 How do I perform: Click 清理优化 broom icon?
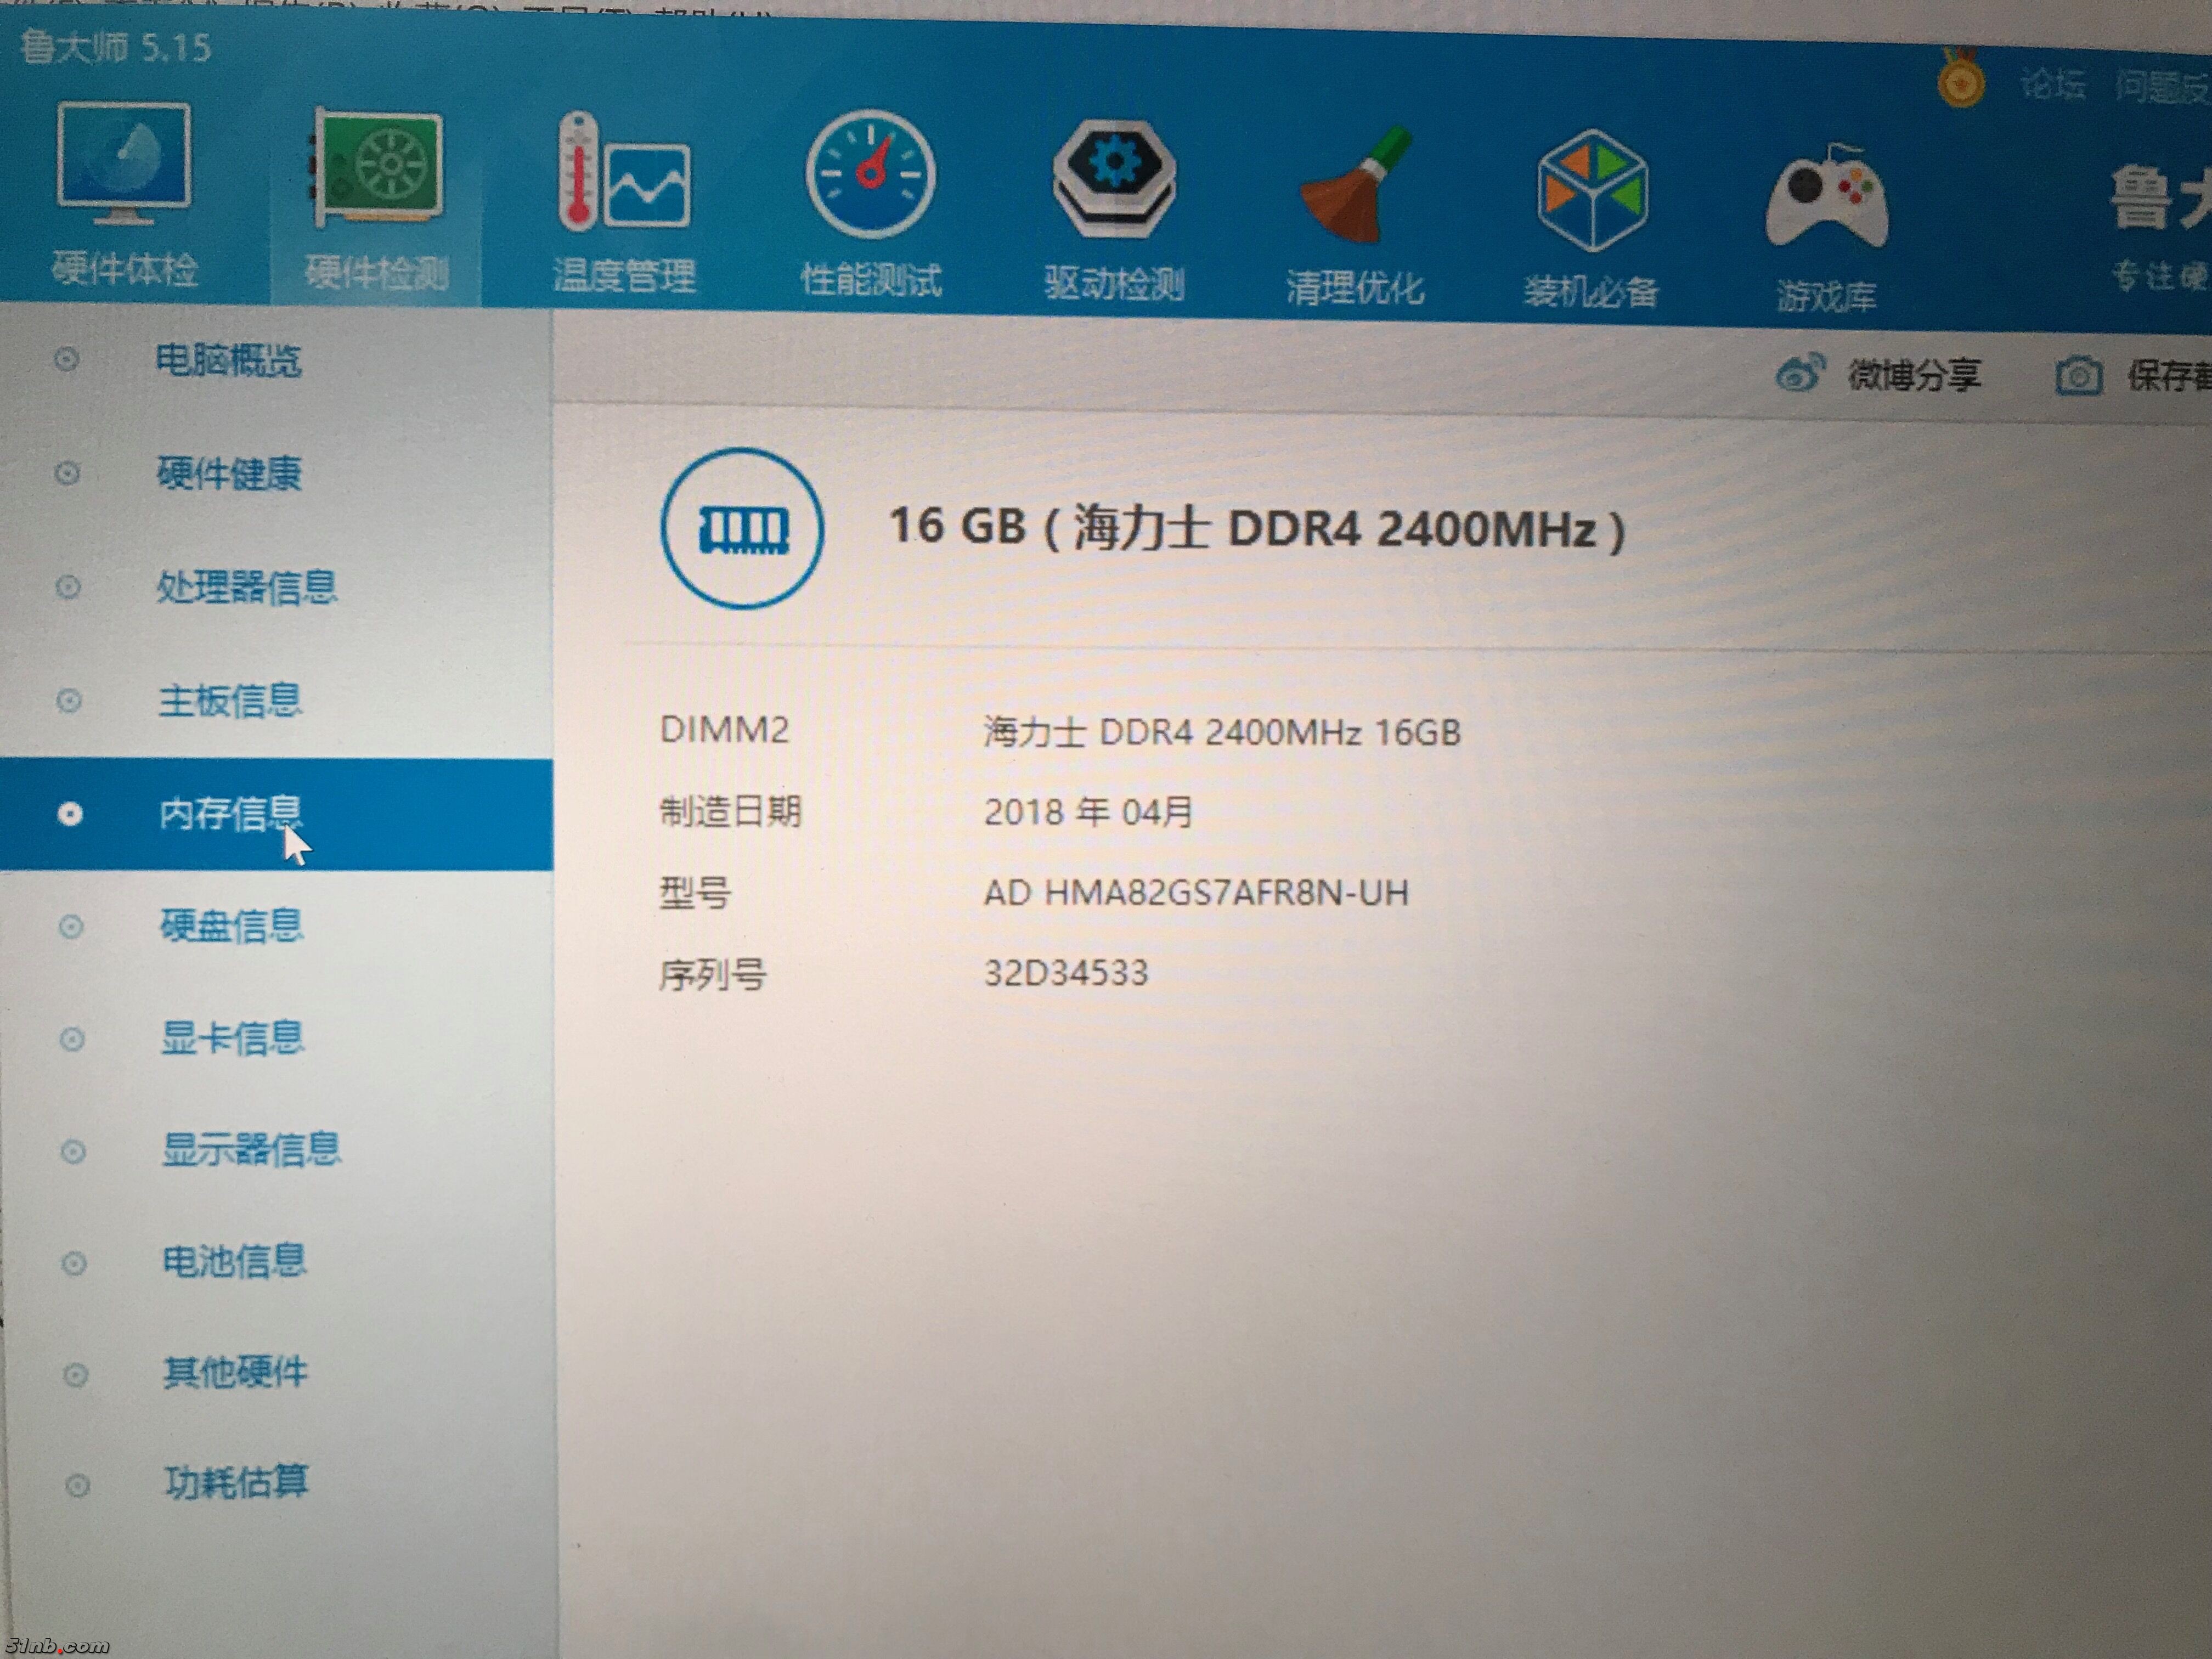click(1356, 187)
